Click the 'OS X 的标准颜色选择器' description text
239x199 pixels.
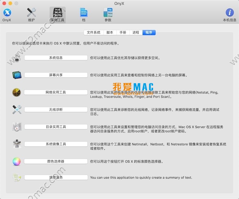[127, 162]
